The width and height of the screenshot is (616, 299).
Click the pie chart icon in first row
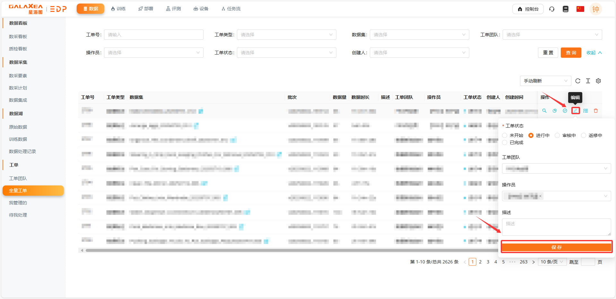pos(555,111)
